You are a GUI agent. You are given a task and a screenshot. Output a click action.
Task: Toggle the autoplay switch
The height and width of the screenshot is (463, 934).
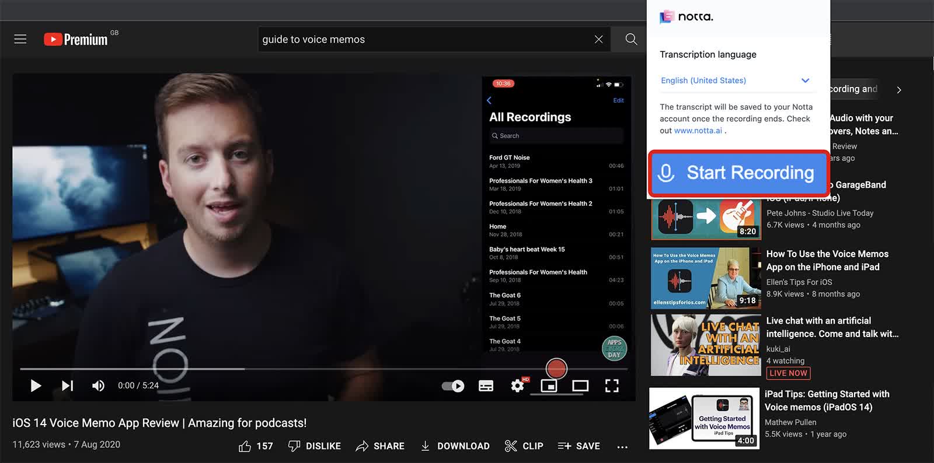pyautogui.click(x=452, y=385)
